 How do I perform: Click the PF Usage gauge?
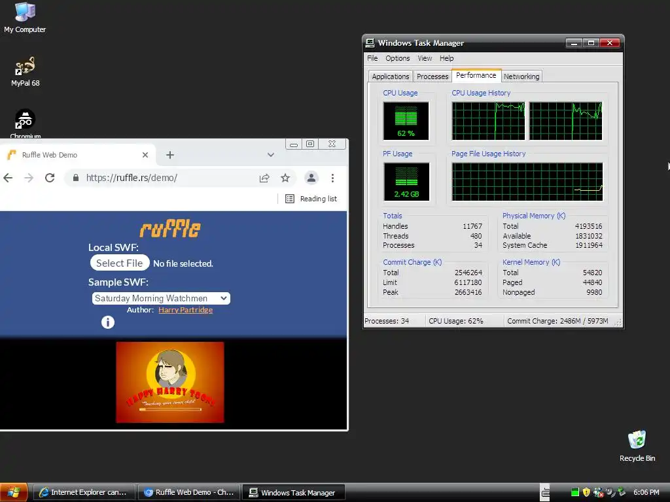tap(406, 182)
